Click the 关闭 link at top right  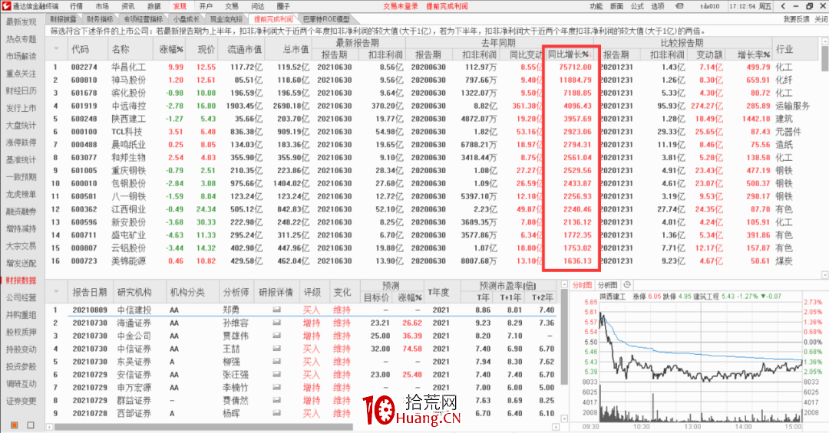point(821,19)
